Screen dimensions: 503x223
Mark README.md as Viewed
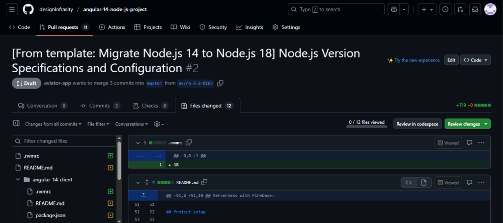click(x=447, y=183)
